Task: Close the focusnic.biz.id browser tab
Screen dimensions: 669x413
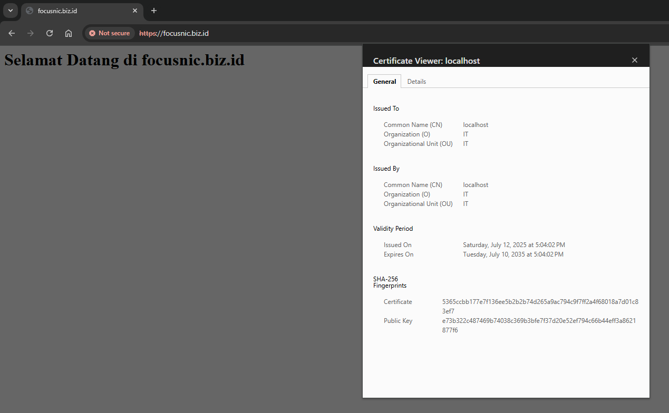Action: click(x=135, y=11)
